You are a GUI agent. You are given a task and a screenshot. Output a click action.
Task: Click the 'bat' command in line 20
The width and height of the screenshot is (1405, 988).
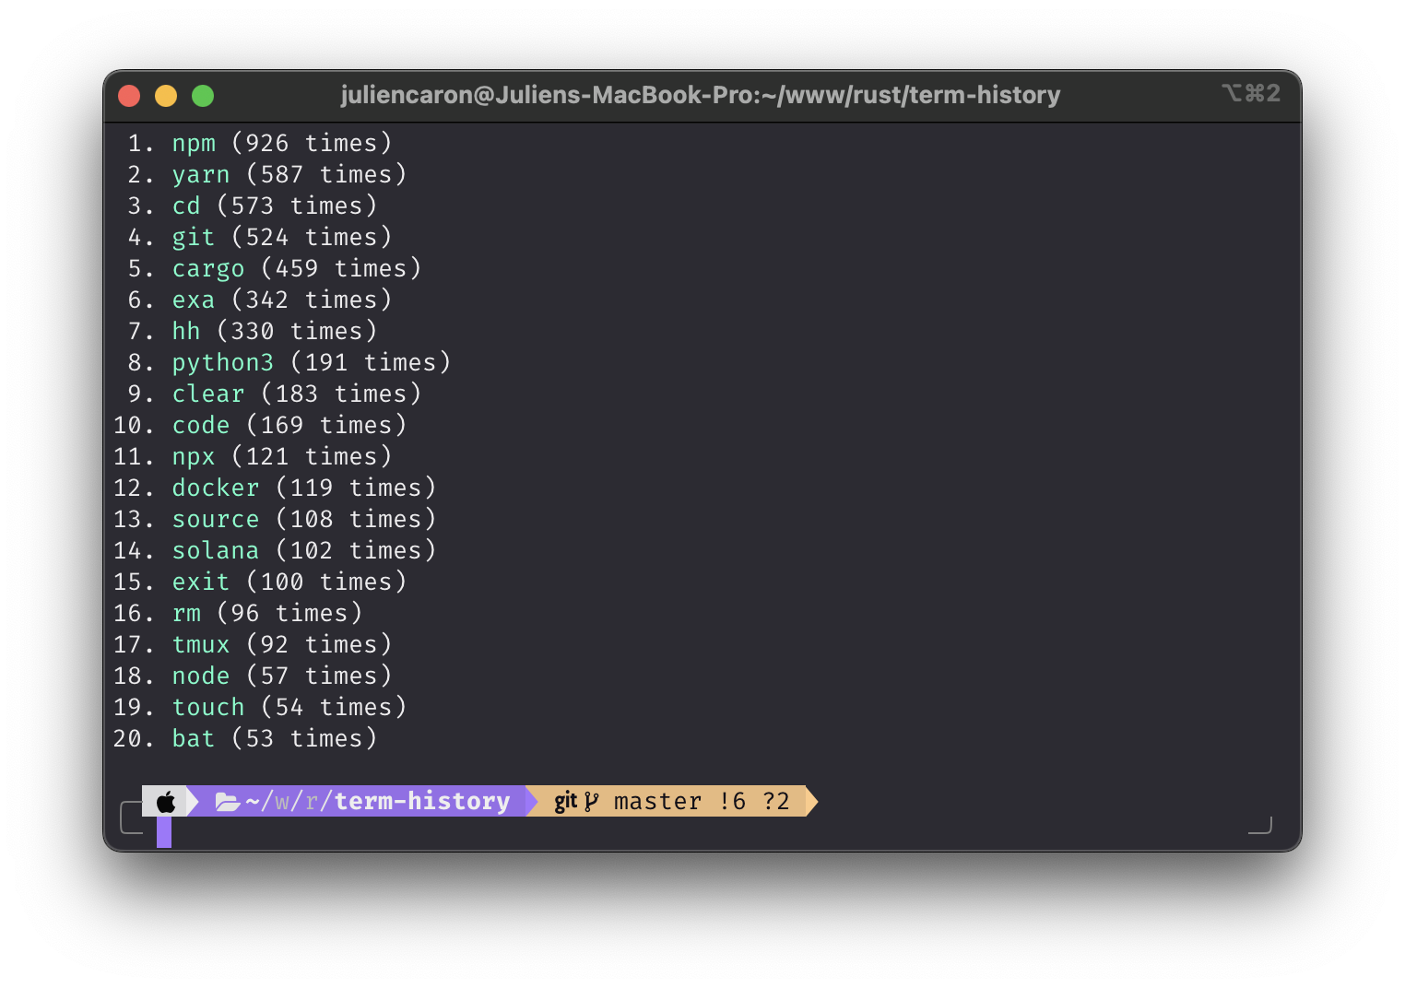tap(194, 738)
